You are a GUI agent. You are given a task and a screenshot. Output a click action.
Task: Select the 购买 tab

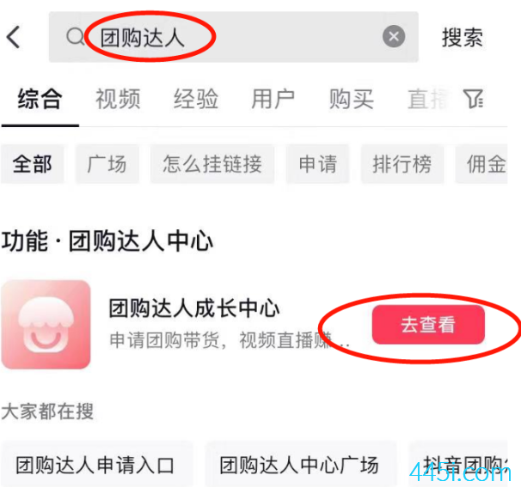[x=352, y=99]
